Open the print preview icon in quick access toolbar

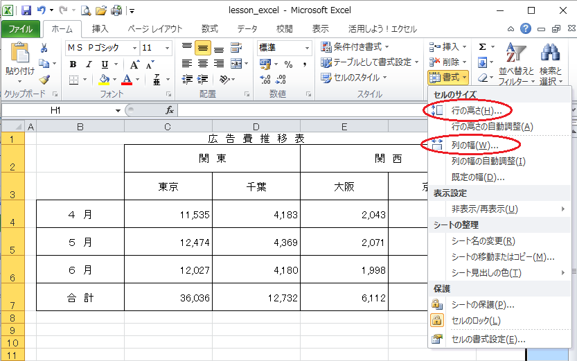click(x=86, y=10)
